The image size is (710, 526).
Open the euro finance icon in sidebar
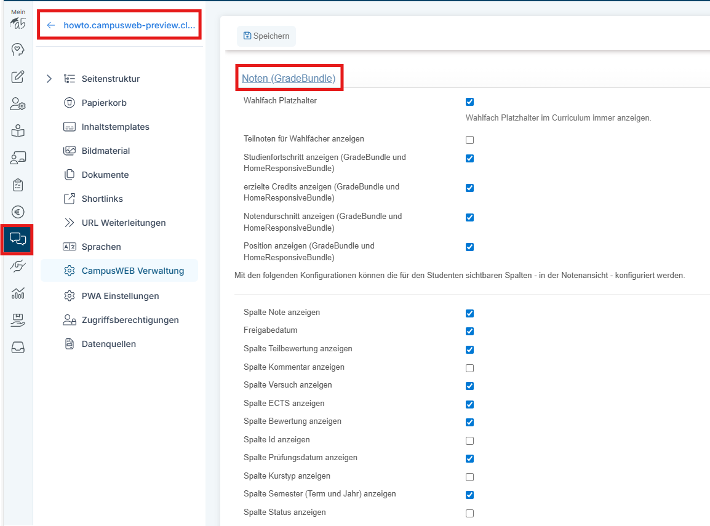pos(17,212)
